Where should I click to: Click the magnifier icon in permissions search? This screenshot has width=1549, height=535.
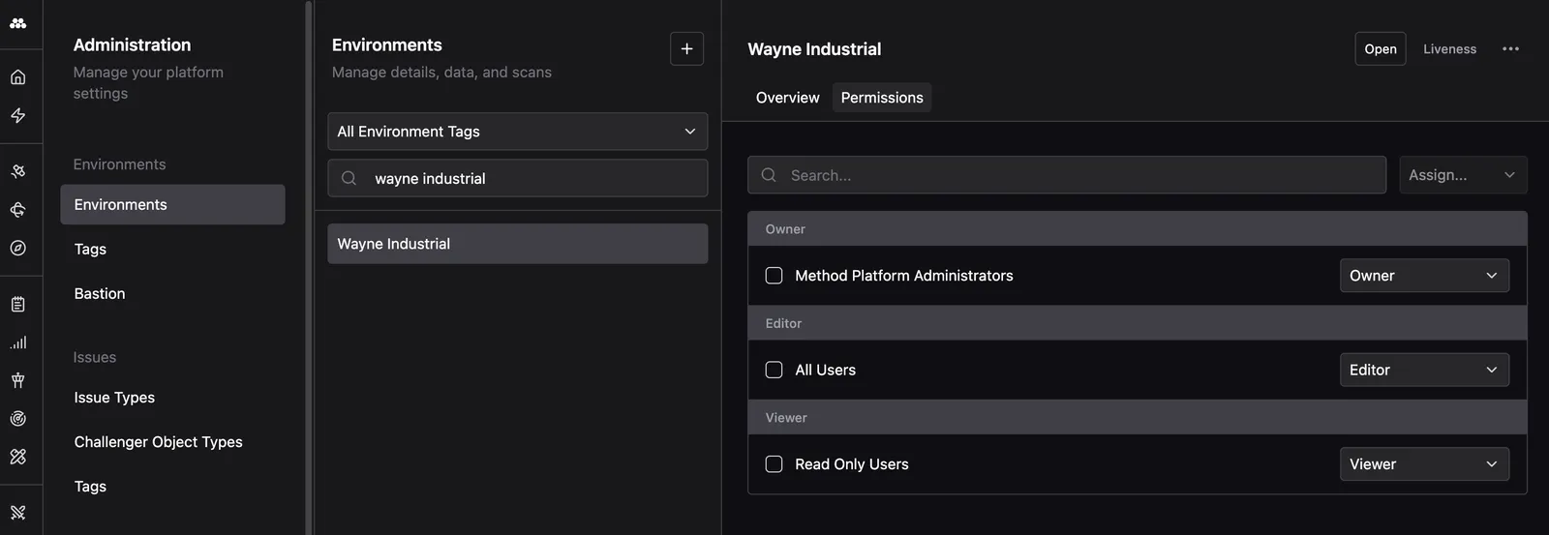pos(769,175)
